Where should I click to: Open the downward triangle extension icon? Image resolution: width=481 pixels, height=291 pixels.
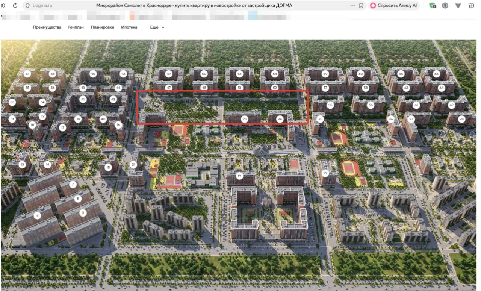pos(458,6)
